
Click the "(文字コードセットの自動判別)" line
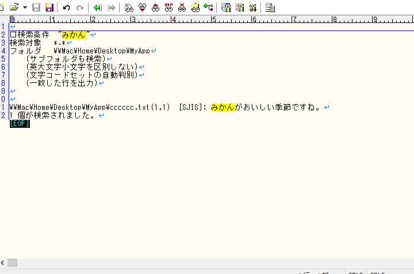tap(82, 75)
